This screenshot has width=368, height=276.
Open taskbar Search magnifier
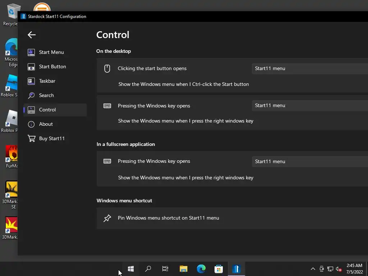click(x=148, y=269)
